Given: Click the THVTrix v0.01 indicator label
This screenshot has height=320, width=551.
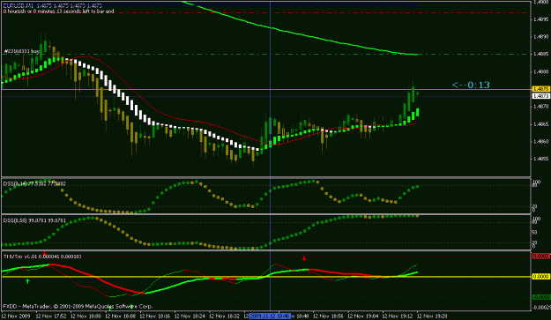Looking at the screenshot, I should coord(42,257).
